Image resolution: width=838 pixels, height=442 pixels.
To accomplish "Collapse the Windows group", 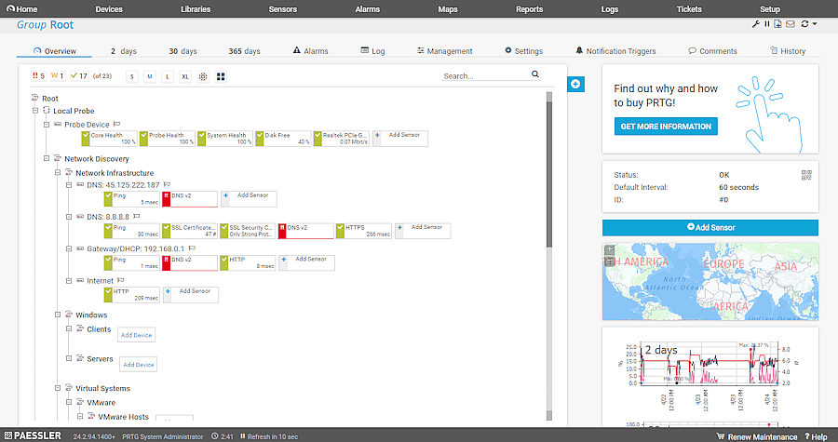I will (58, 315).
